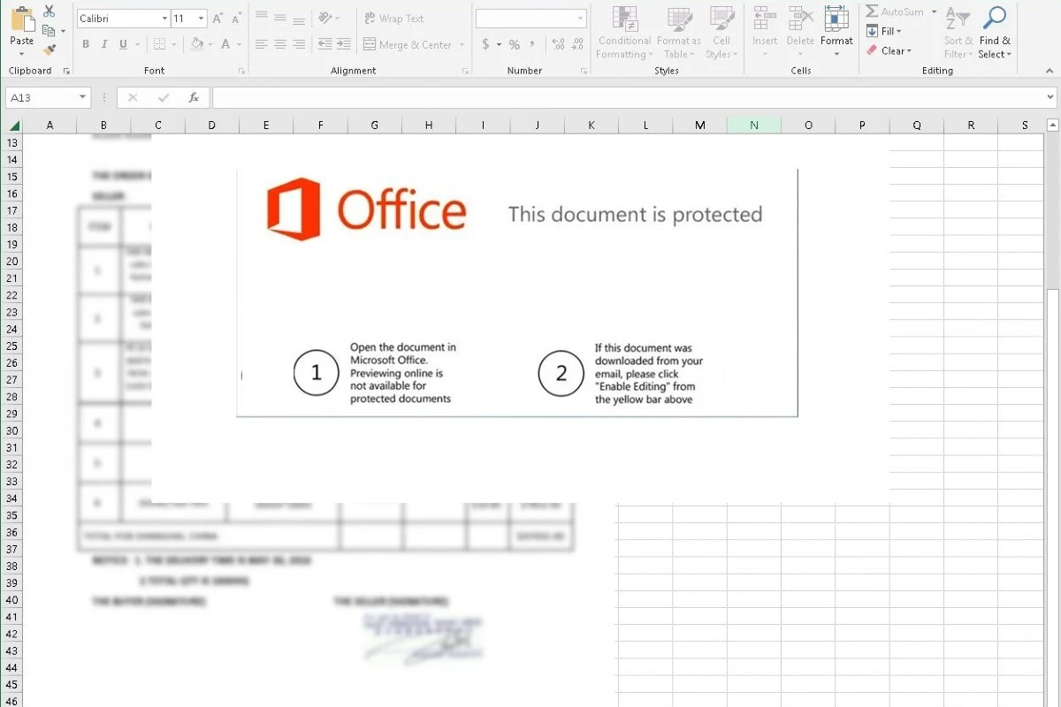Select the Format Painter brush

pyautogui.click(x=50, y=49)
